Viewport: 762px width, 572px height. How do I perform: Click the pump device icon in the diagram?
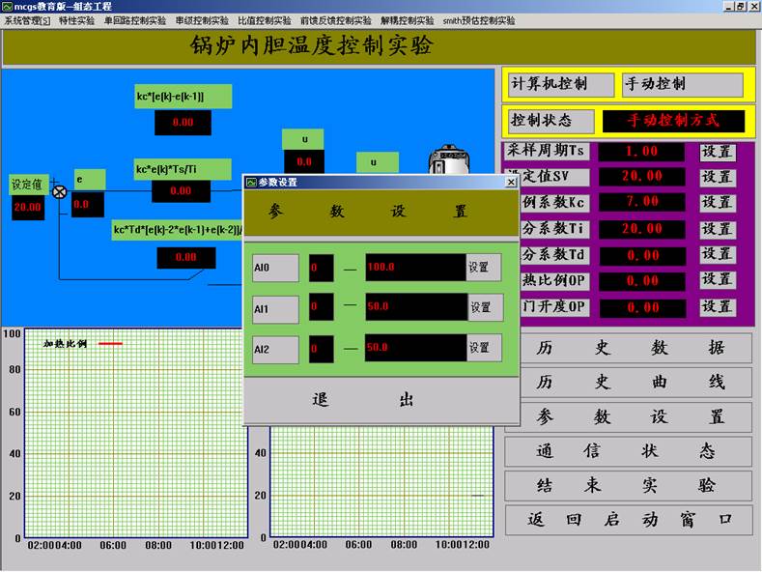(446, 159)
